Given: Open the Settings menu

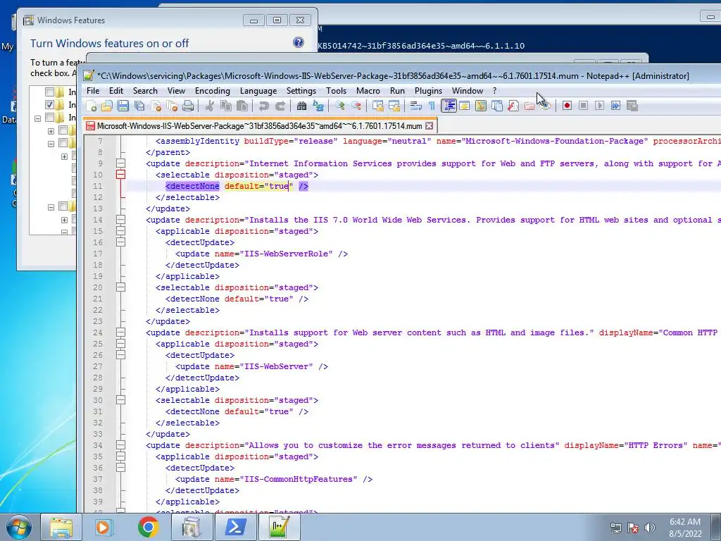Looking at the screenshot, I should pyautogui.click(x=301, y=91).
